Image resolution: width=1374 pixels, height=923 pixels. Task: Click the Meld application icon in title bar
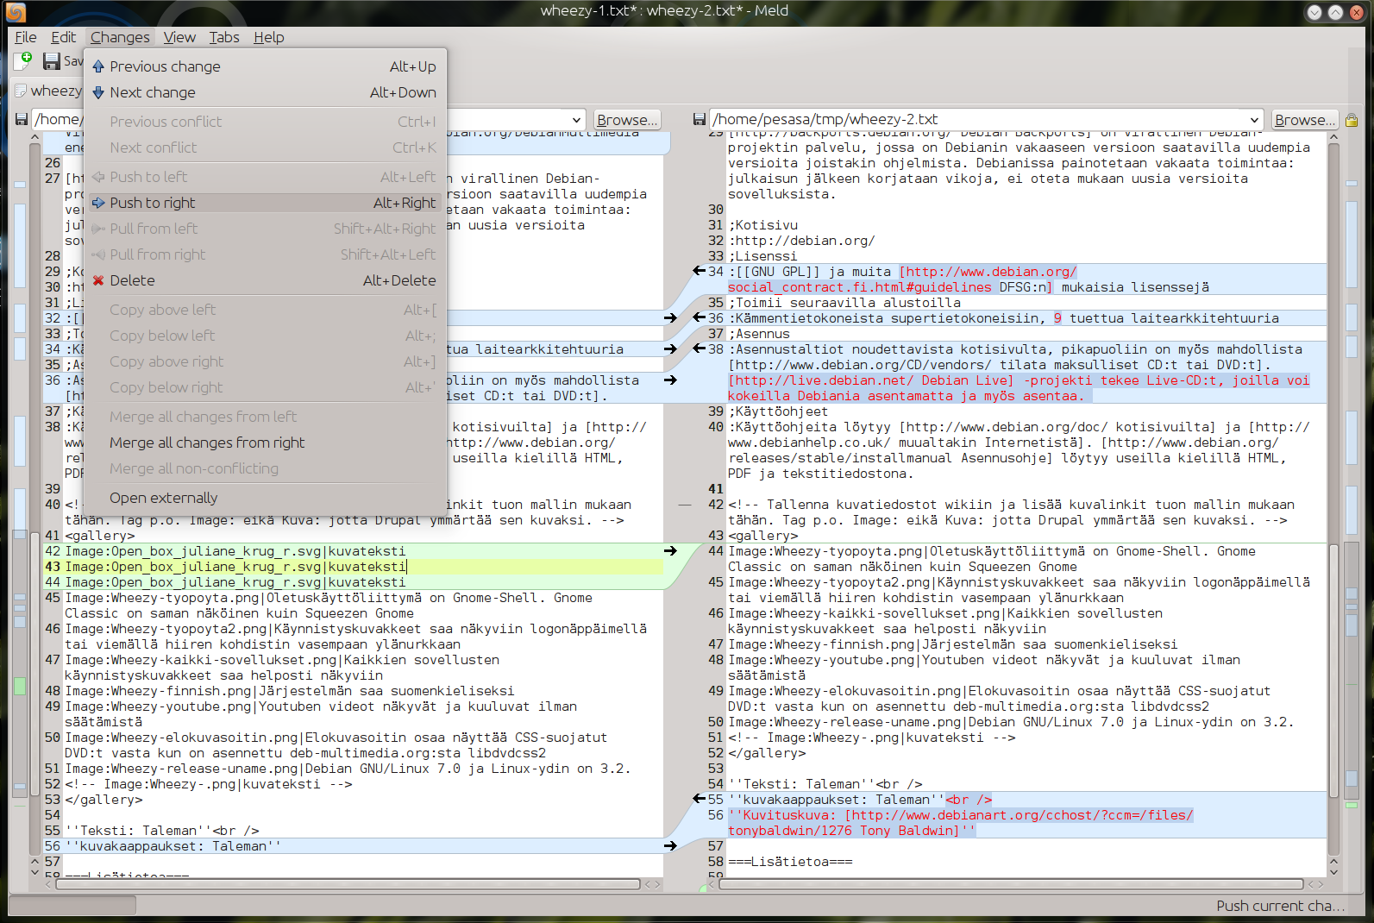16,12
